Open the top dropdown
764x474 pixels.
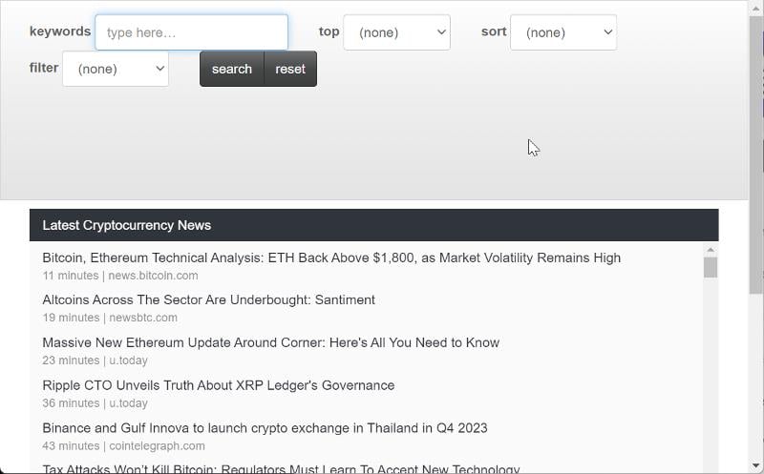(x=396, y=32)
